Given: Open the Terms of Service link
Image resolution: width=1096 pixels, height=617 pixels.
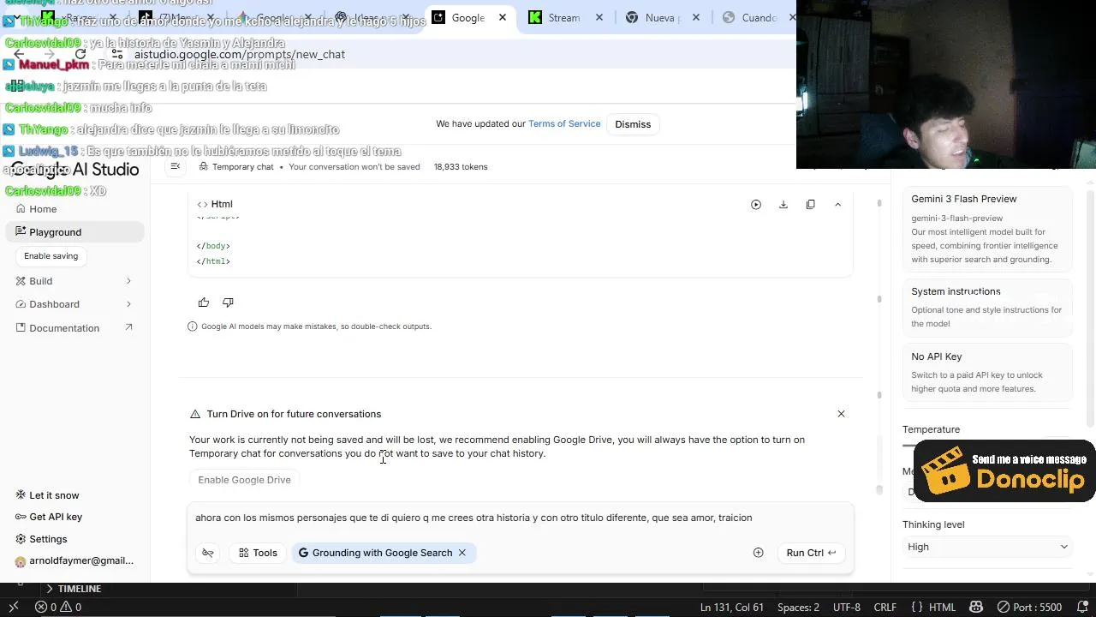Looking at the screenshot, I should [564, 123].
